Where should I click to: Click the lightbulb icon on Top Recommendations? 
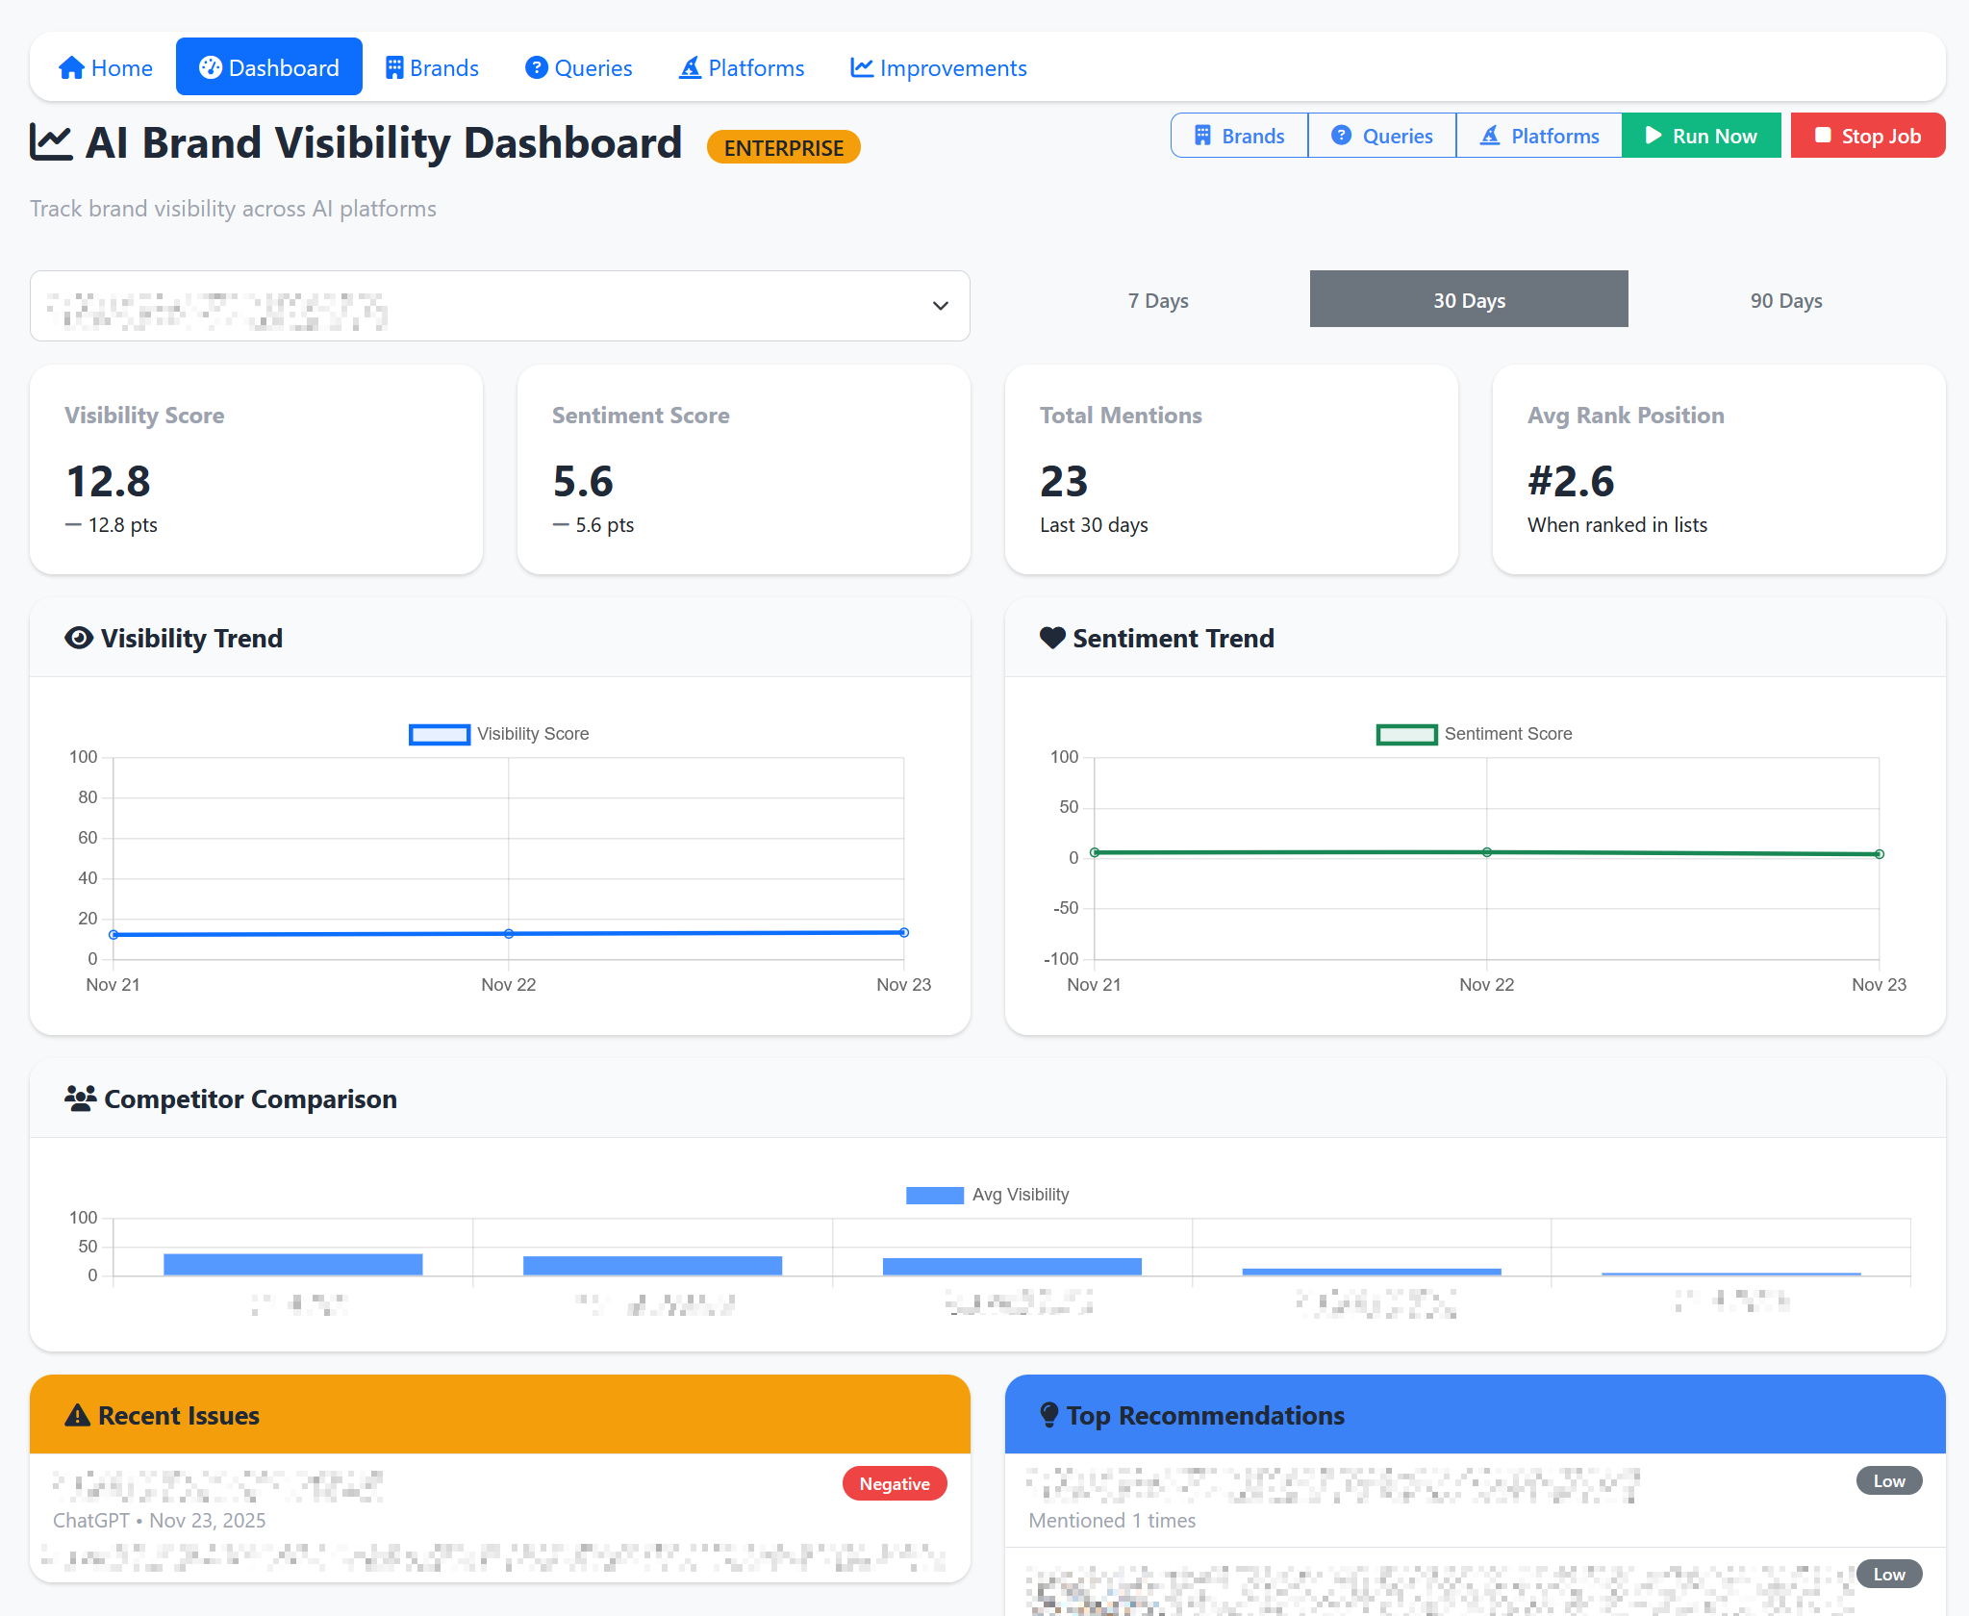1048,1414
